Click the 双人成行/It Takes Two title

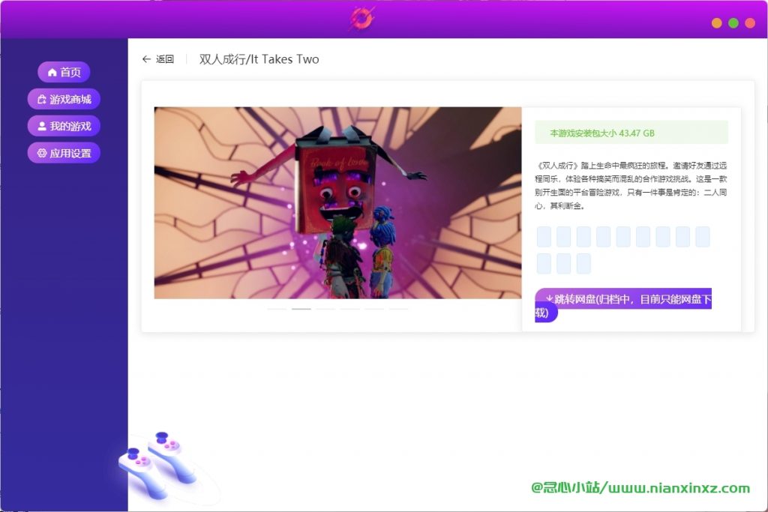click(259, 59)
